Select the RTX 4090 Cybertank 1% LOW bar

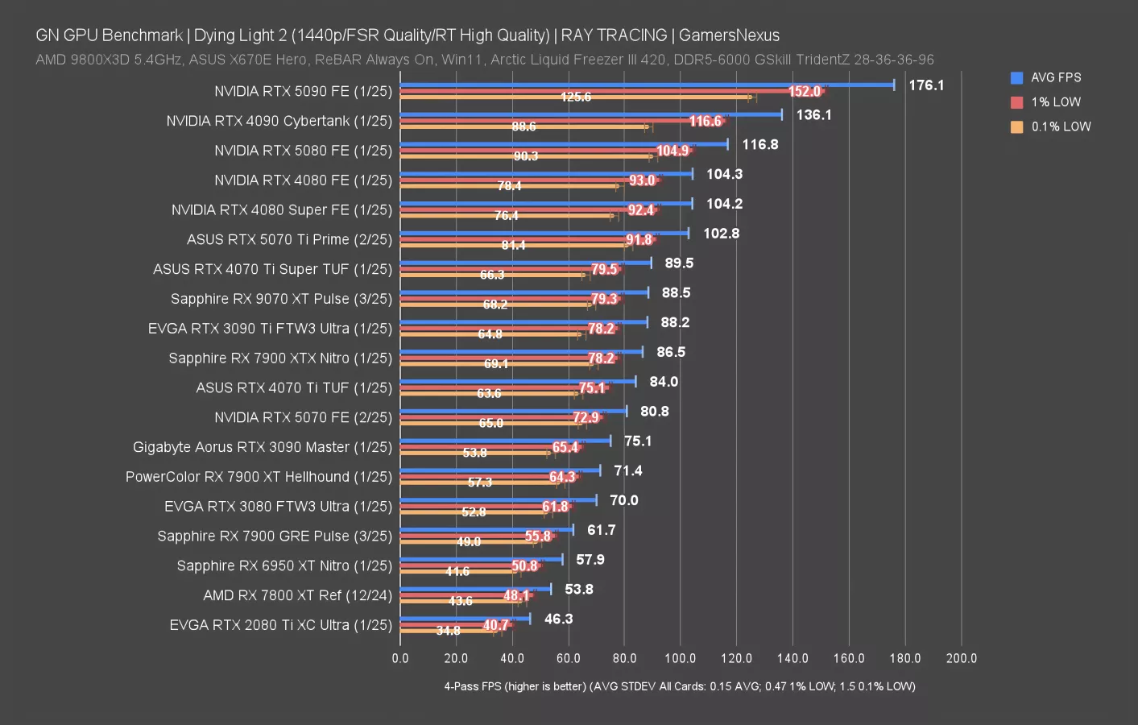(564, 121)
